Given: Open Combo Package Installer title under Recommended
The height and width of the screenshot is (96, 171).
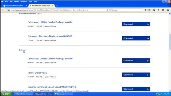Looking at the screenshot, I should tap(50, 22).
